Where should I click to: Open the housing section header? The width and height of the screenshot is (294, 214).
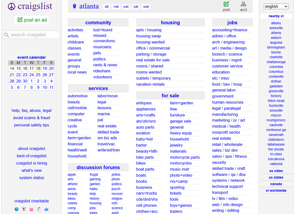click(x=170, y=22)
